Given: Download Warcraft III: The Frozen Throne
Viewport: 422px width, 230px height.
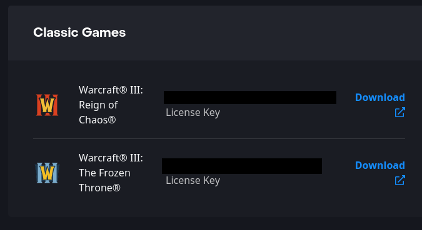Looking at the screenshot, I should click(x=379, y=165).
